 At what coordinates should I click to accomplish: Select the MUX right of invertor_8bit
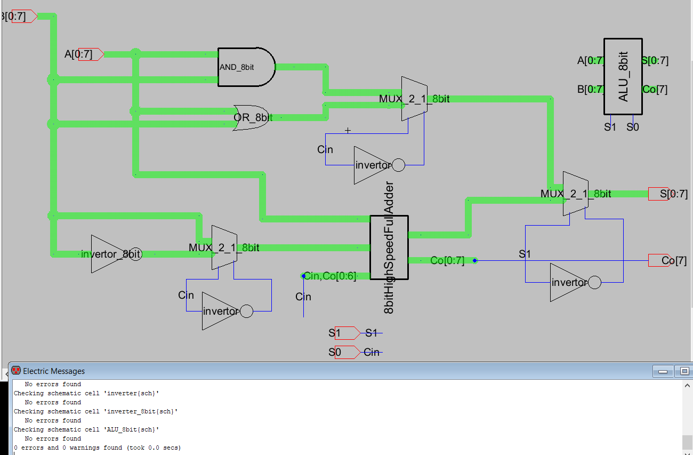click(x=224, y=248)
